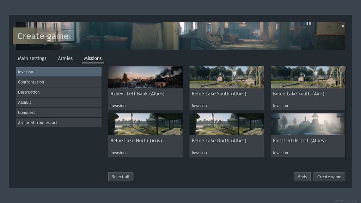
Task: Select the Conquest mode
Action: click(59, 112)
